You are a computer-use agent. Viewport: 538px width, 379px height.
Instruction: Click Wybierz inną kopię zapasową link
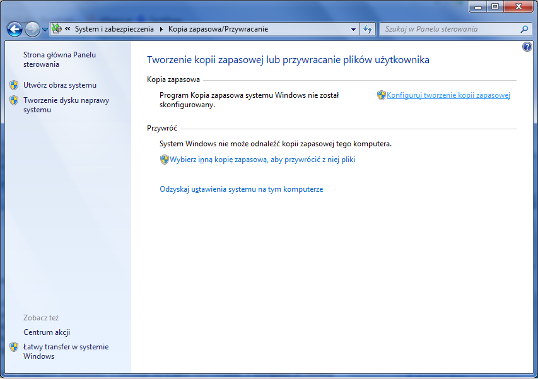coord(262,160)
